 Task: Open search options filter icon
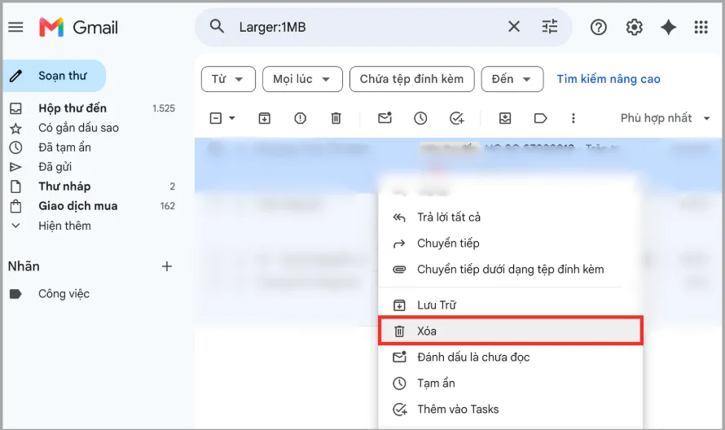[549, 27]
